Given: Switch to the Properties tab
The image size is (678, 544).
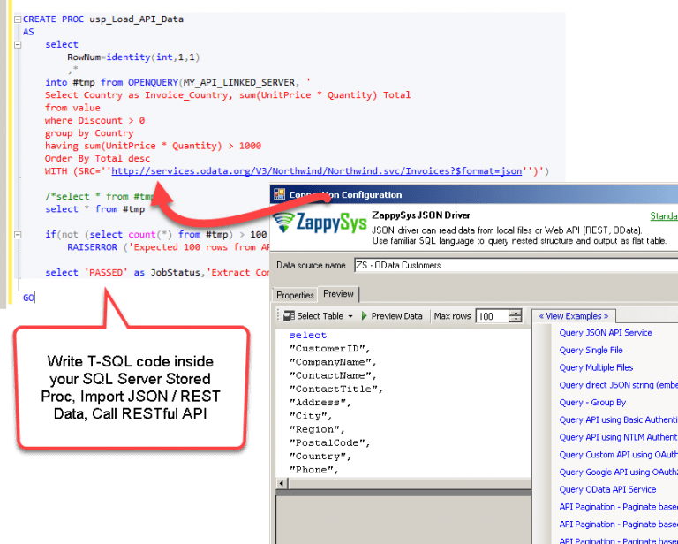Looking at the screenshot, I should (x=295, y=295).
